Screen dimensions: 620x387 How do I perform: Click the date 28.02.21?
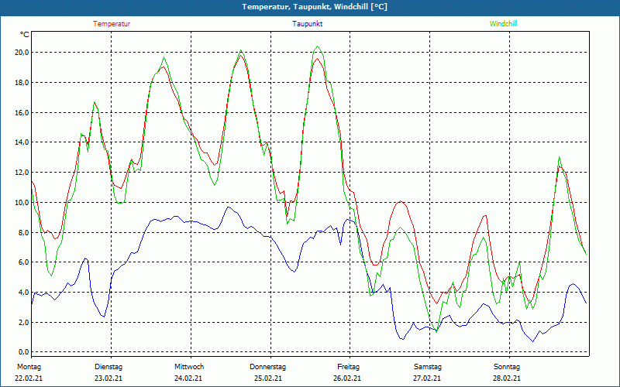[507, 378]
